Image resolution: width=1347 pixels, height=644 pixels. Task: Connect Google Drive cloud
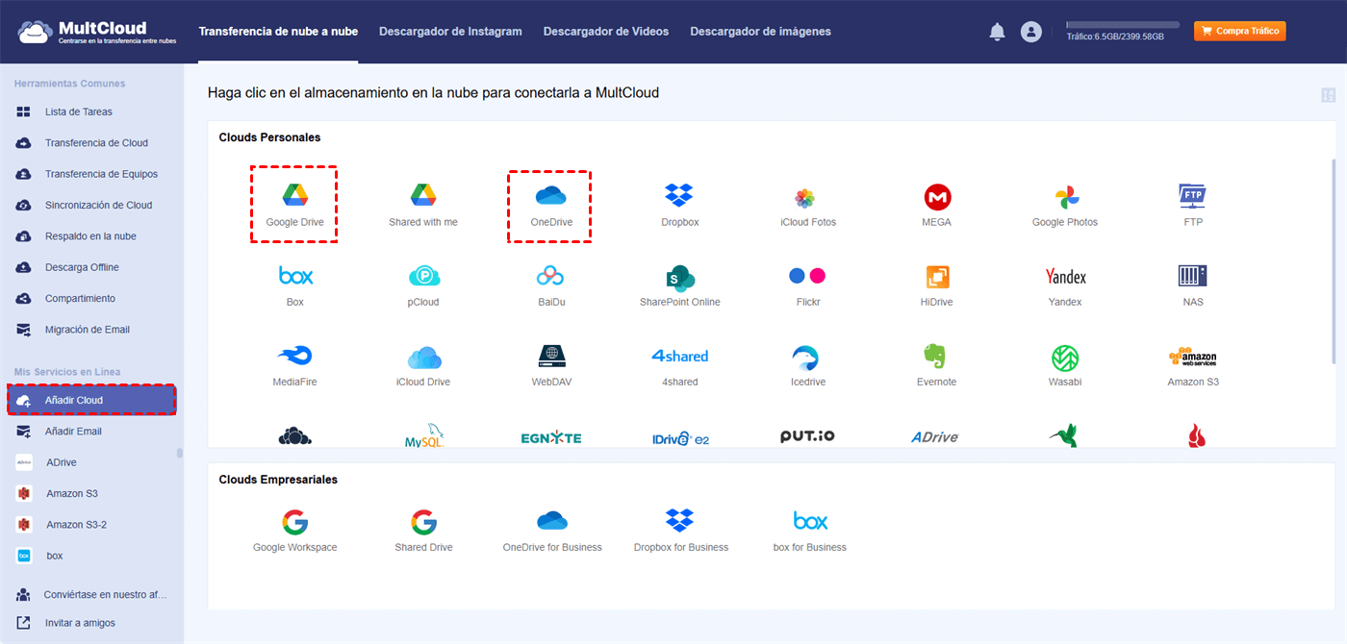coord(294,206)
